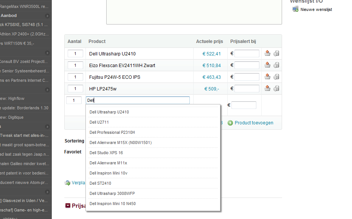Choose Dell Professional P2310H suggestion
The width and height of the screenshot is (352, 219).
point(153,132)
